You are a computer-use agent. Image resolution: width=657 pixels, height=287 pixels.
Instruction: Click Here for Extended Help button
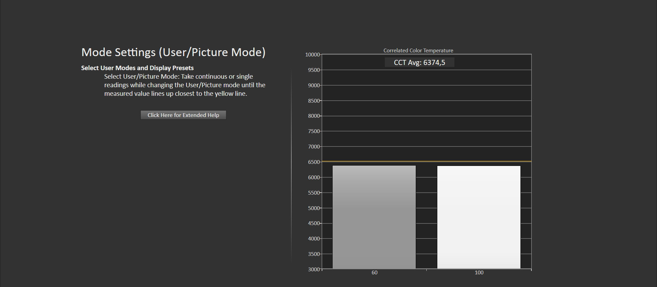coord(183,115)
